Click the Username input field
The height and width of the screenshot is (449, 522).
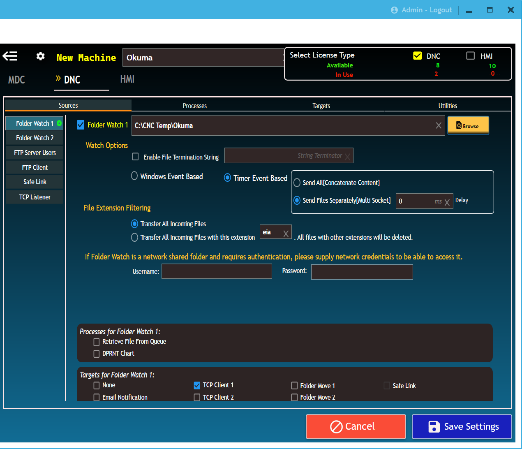pyautogui.click(x=217, y=271)
